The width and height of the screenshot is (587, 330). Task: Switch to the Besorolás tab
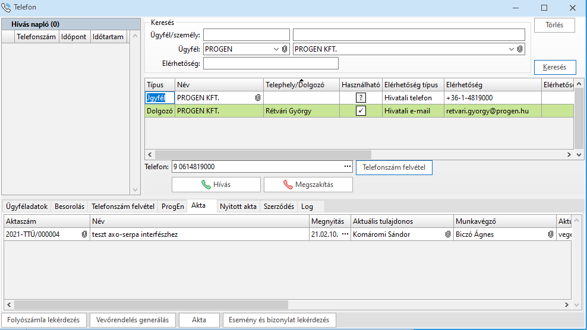tap(70, 207)
